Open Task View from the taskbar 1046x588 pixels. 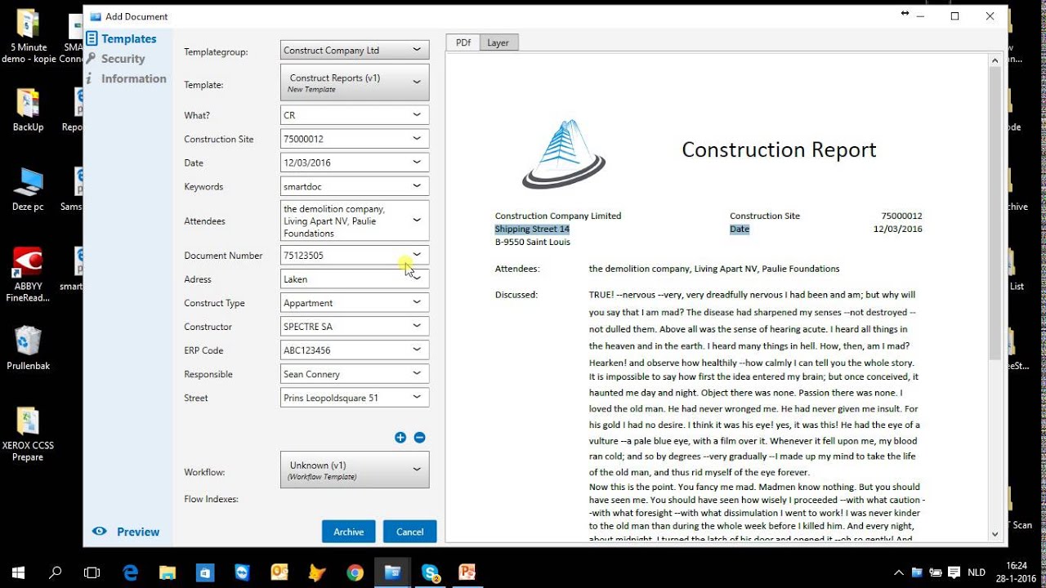pyautogui.click(x=92, y=572)
